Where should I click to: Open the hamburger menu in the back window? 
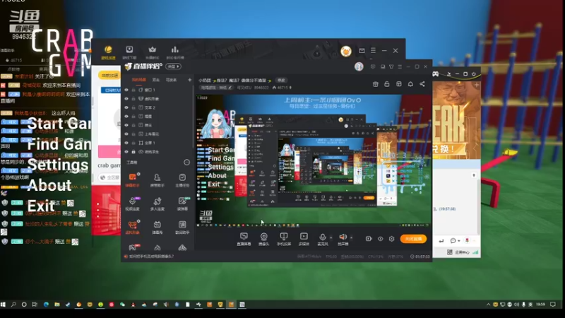tap(374, 50)
